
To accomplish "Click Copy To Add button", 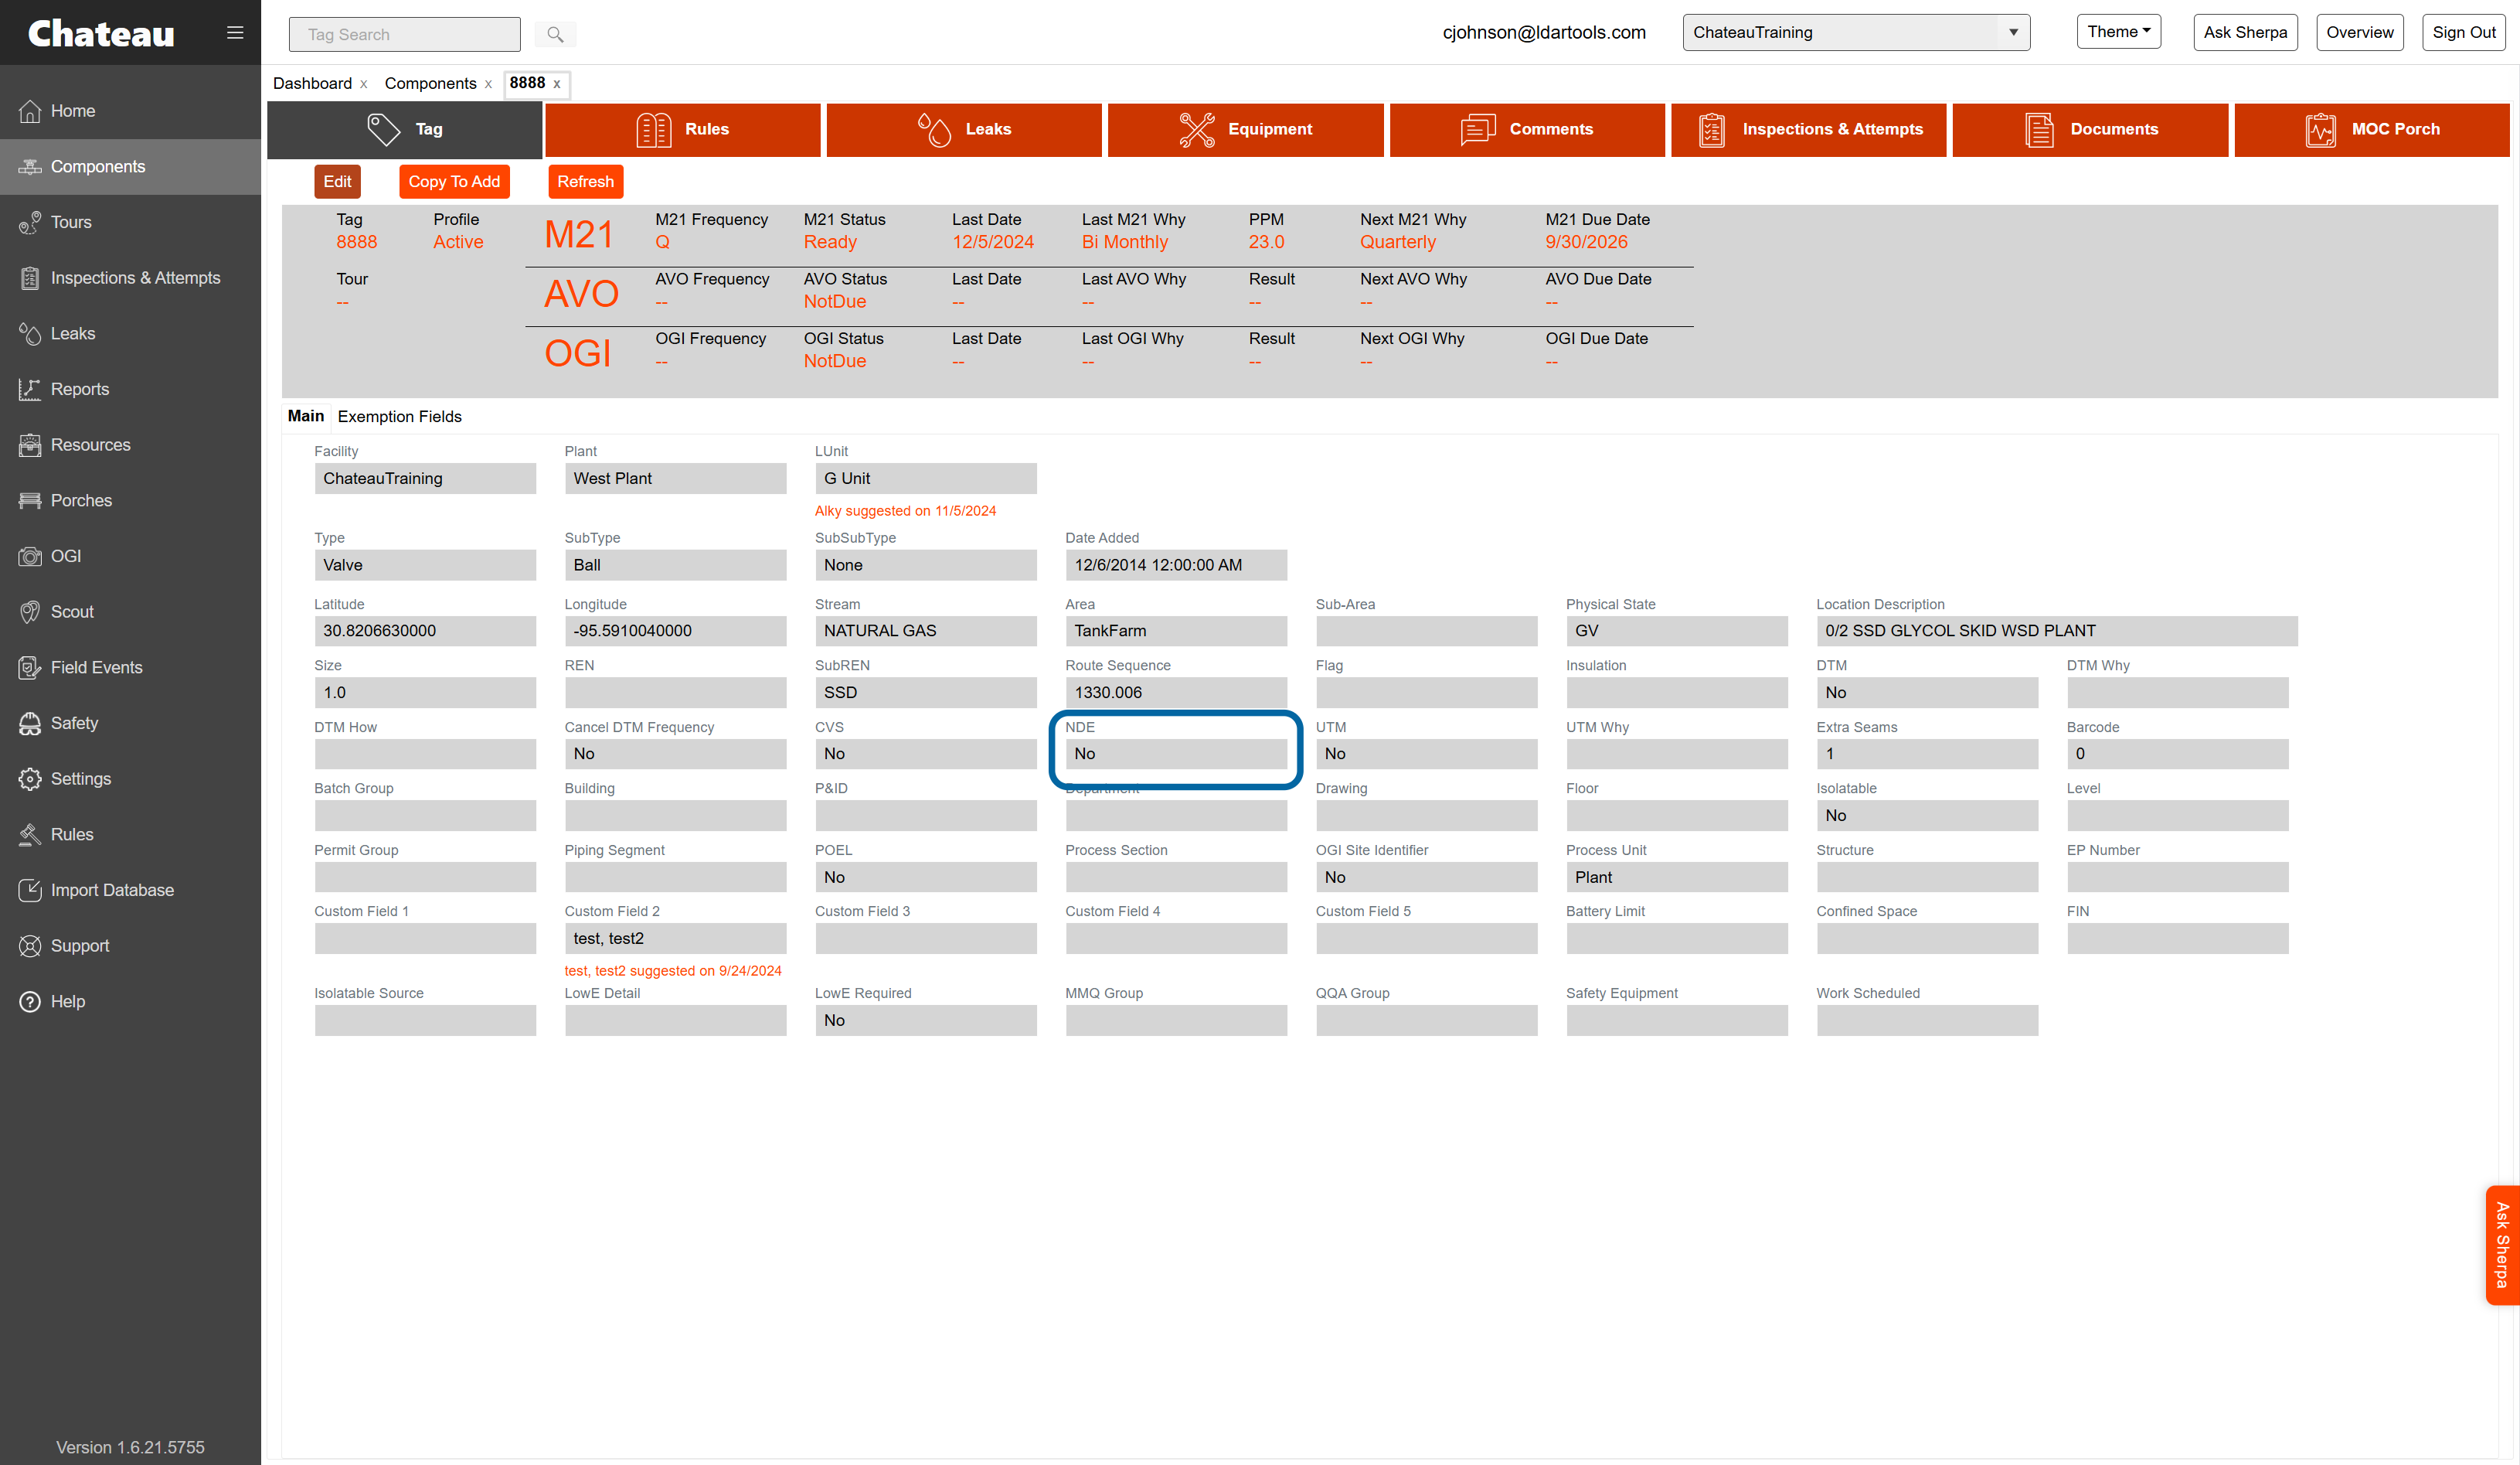I will pyautogui.click(x=454, y=181).
